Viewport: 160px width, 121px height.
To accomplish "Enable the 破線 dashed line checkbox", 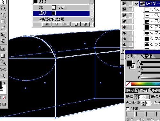I will click(128, 109).
